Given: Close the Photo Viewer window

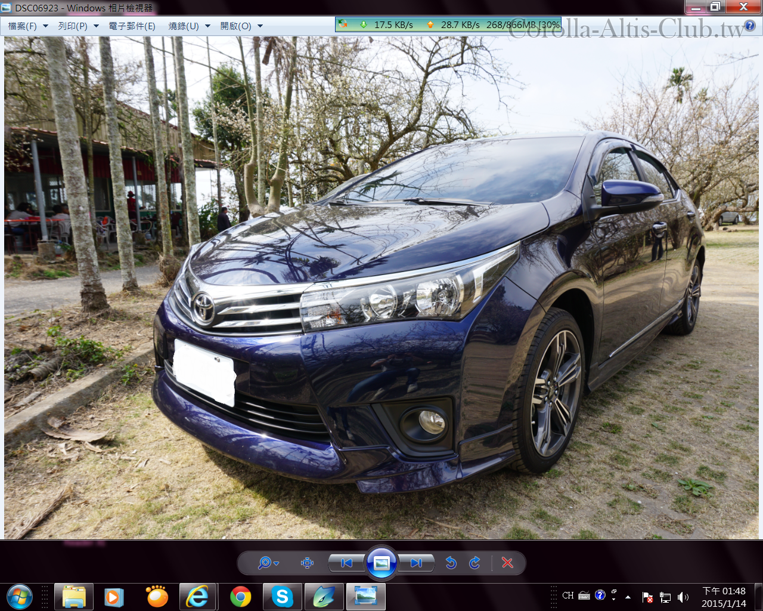Looking at the screenshot, I should pyautogui.click(x=743, y=7).
